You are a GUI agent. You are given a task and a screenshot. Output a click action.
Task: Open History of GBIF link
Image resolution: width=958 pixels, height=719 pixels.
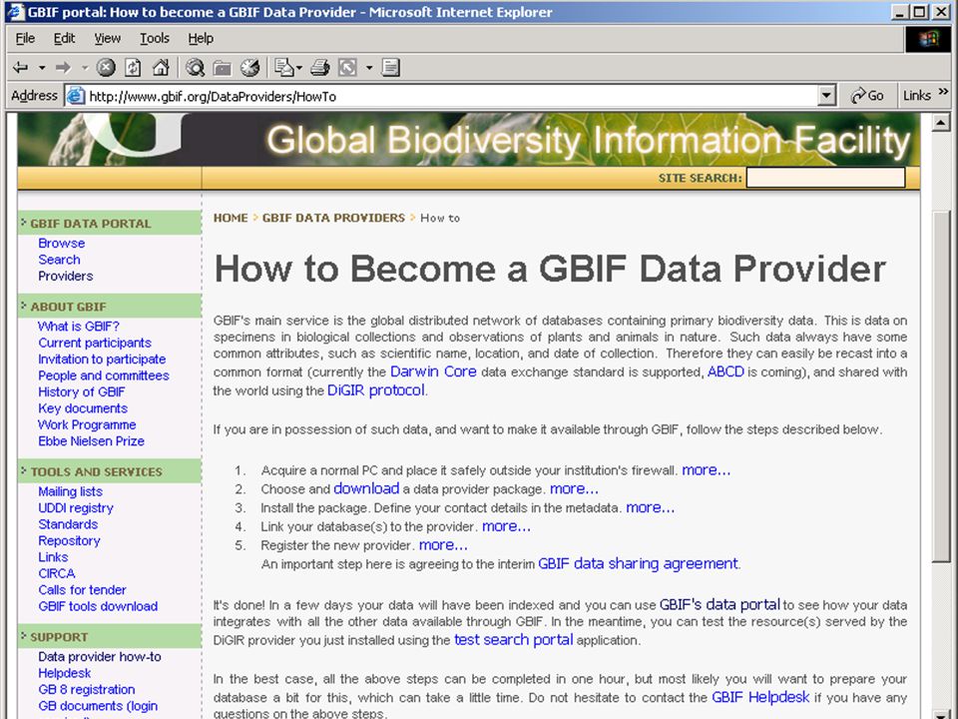tap(81, 391)
